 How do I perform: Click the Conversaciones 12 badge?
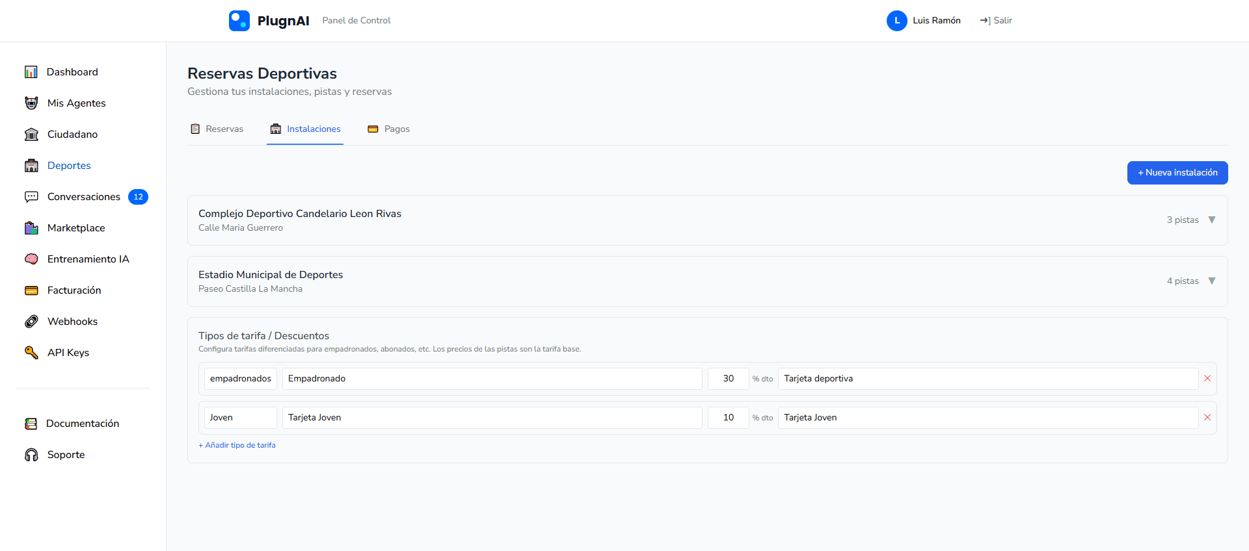138,197
